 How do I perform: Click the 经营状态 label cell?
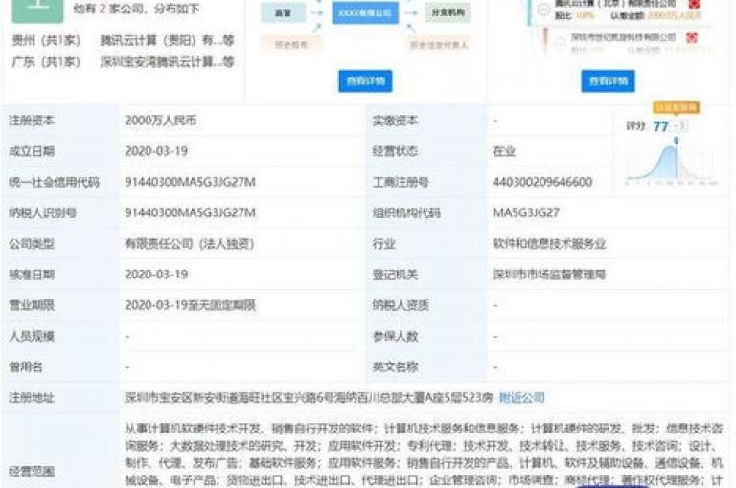426,151
